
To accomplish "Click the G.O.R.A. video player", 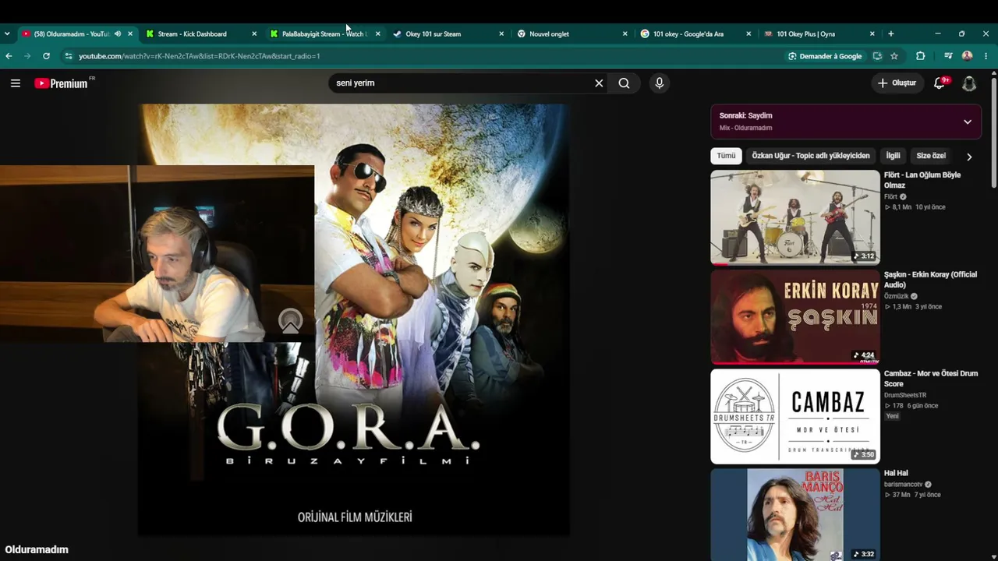I will coord(354,319).
